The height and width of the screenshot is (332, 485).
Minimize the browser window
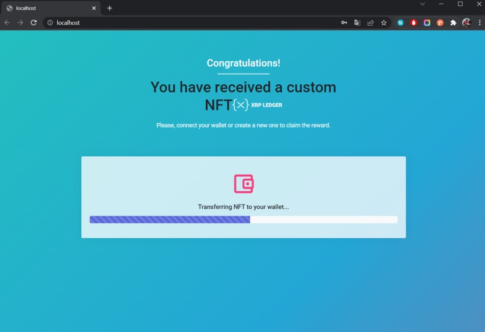point(441,4)
